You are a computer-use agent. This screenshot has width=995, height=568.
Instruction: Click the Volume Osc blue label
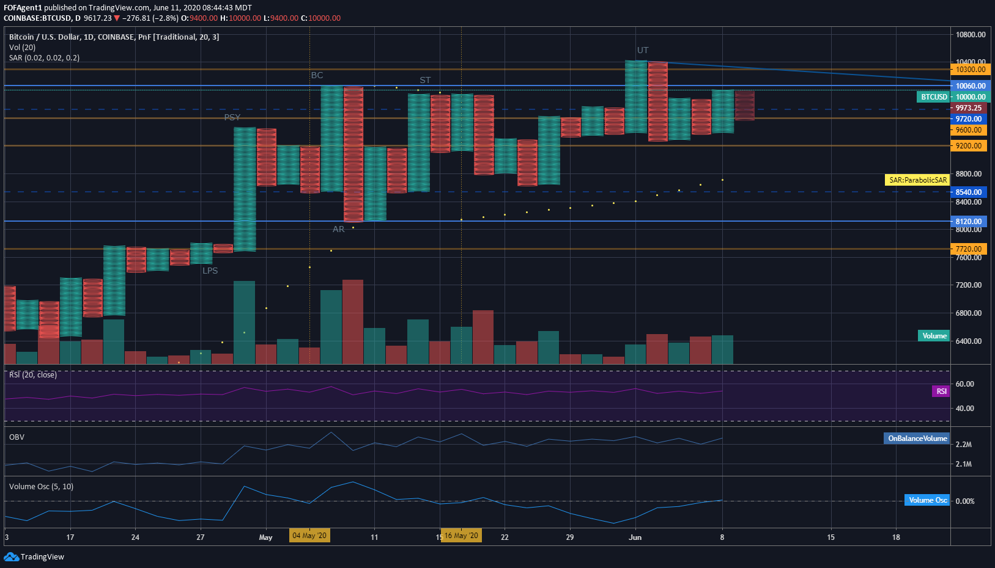[927, 500]
